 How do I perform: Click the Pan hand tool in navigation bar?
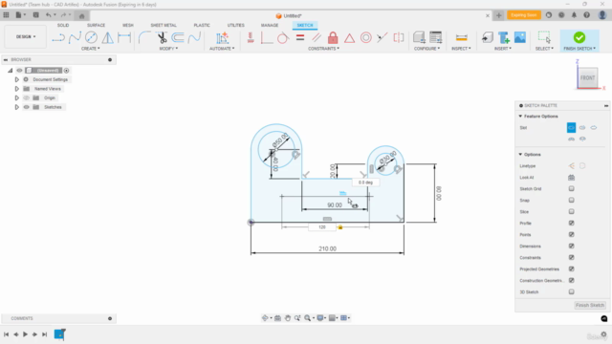pyautogui.click(x=288, y=318)
